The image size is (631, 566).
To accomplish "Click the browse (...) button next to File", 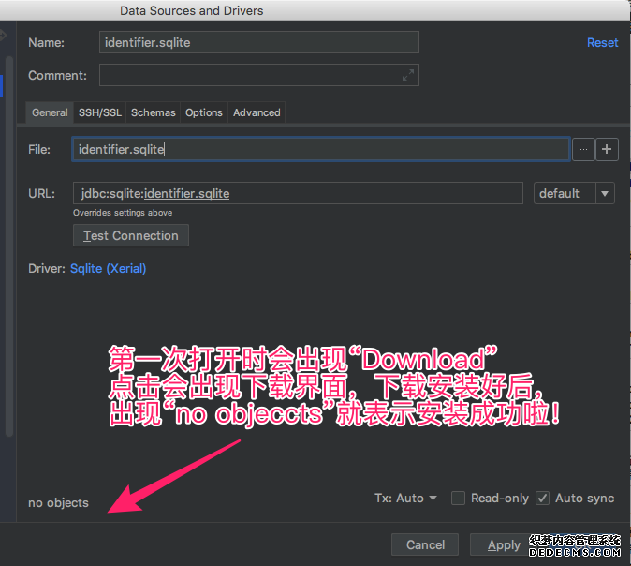I will pyautogui.click(x=583, y=149).
